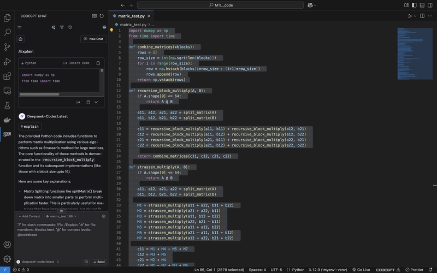Click Insert code on the Python block
Screen dimensions: 437x273
(76, 63)
